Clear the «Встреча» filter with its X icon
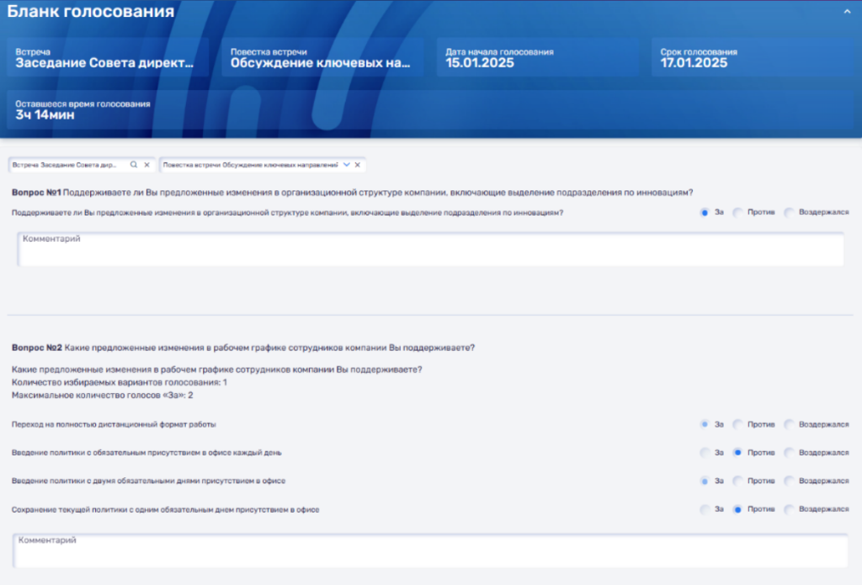 (147, 165)
